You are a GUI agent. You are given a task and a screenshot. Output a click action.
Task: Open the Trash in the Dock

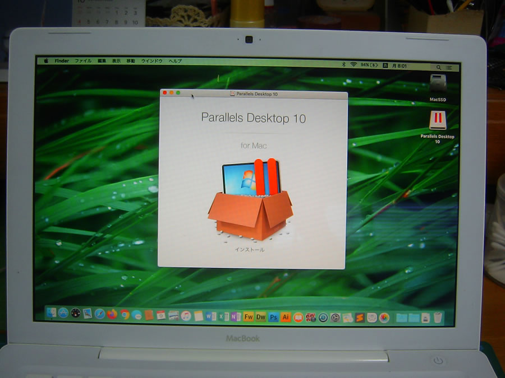tap(438, 318)
